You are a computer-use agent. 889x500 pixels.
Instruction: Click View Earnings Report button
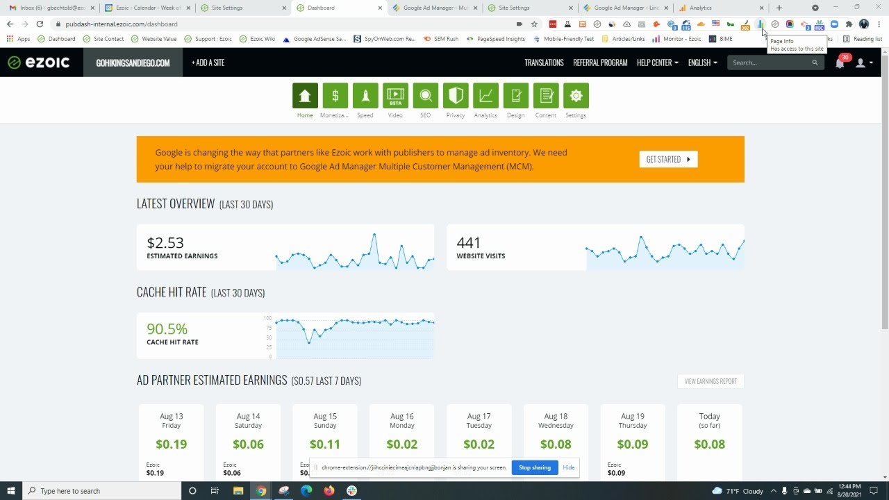[x=711, y=381]
